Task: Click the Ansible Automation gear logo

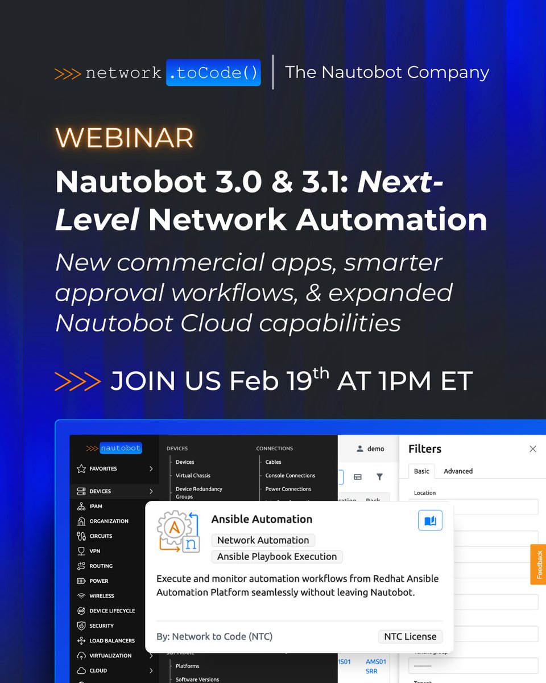Action: [177, 531]
